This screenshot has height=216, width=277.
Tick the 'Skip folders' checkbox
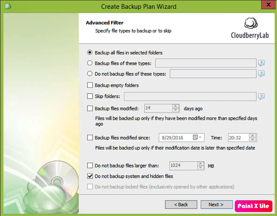(x=90, y=96)
